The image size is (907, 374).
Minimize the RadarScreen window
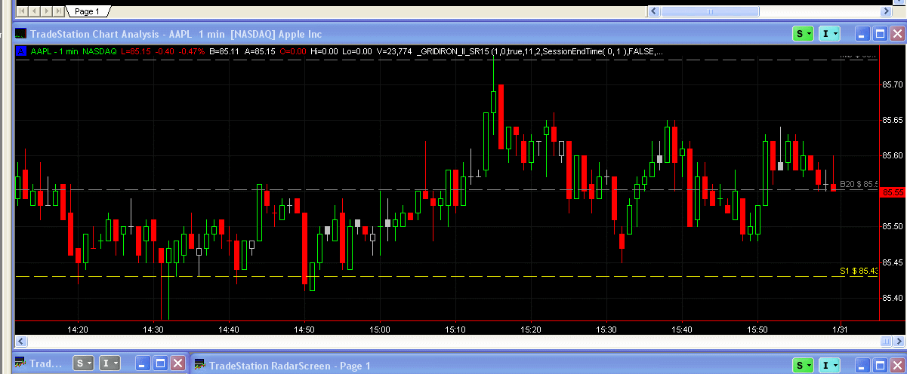(862, 366)
